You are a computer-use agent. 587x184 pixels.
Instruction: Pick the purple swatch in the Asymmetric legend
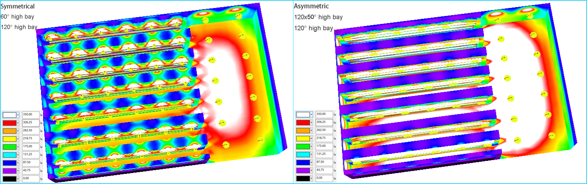click(x=303, y=170)
